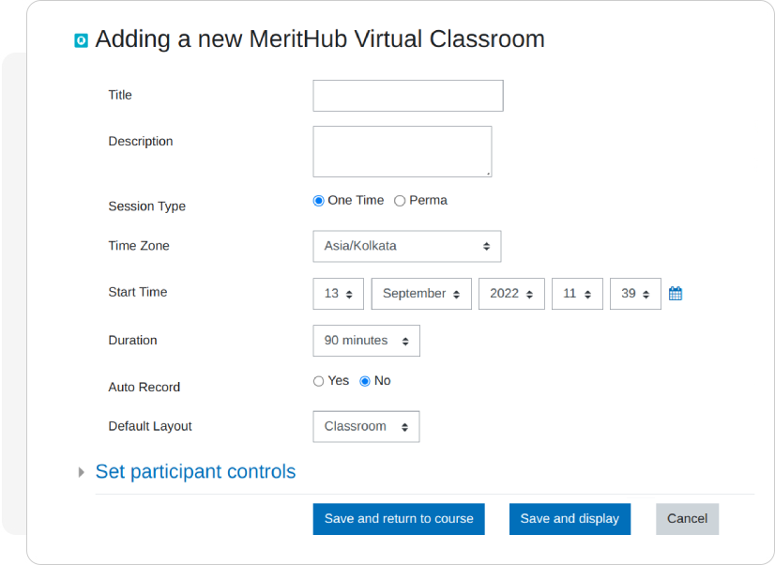Click the Auto Record label
775x565 pixels.
pyautogui.click(x=144, y=387)
